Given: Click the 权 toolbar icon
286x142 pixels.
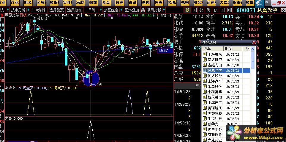Looking at the screenshot, I should (x=201, y=10).
